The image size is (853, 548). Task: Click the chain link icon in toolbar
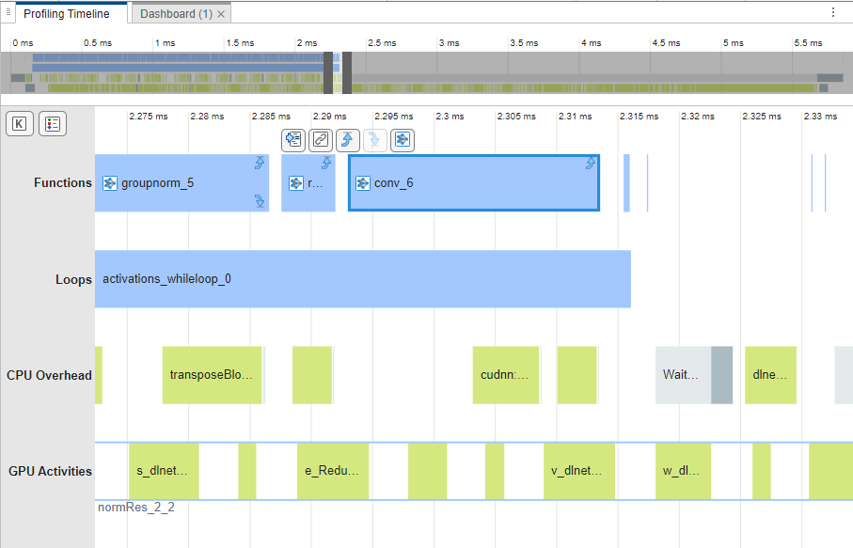(321, 140)
